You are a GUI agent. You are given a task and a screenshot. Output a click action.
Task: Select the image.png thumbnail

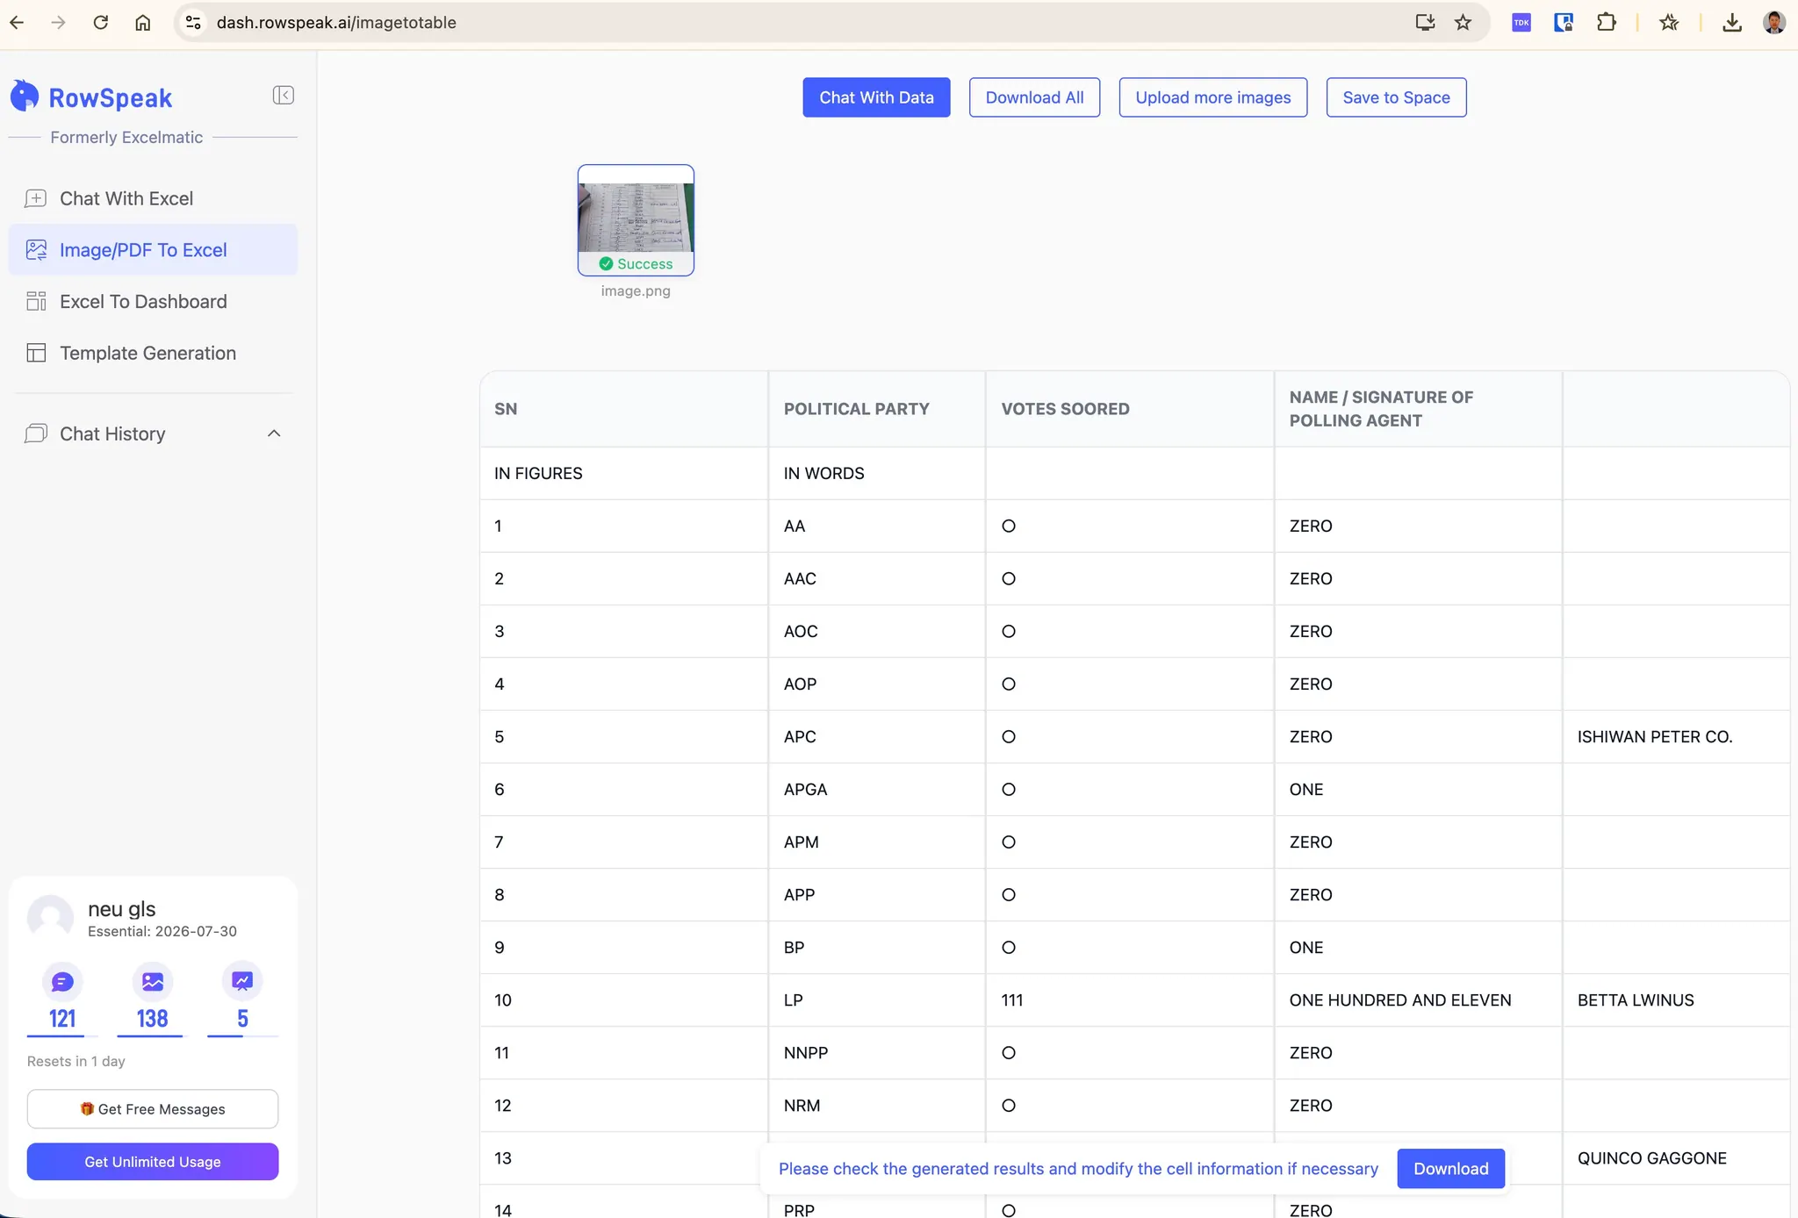point(636,220)
